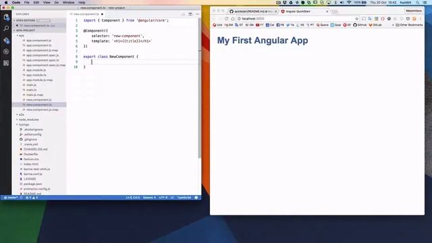Viewport: 432px width, 243px height.
Task: Expand the e2e folder
Action: [21, 115]
